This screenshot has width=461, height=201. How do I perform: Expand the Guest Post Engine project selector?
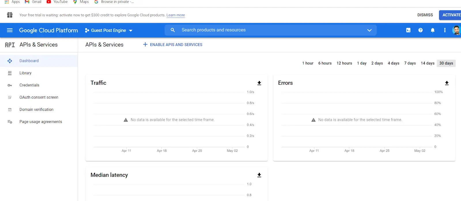109,30
